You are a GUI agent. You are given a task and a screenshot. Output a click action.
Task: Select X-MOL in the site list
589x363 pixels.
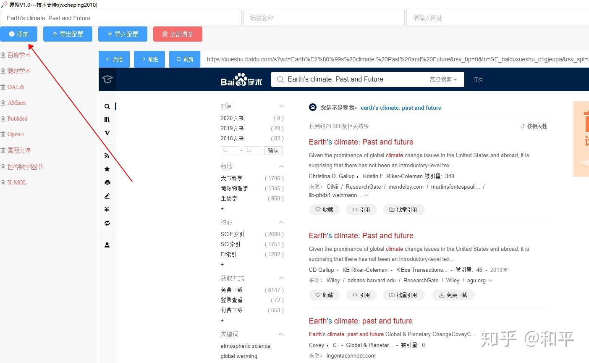coord(17,182)
